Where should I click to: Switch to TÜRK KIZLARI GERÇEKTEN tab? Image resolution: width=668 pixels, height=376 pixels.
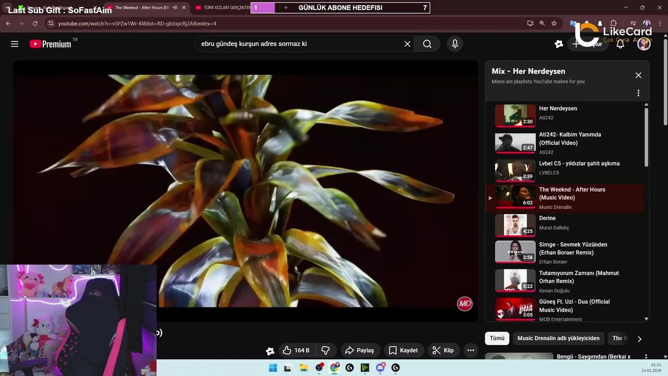tap(223, 8)
